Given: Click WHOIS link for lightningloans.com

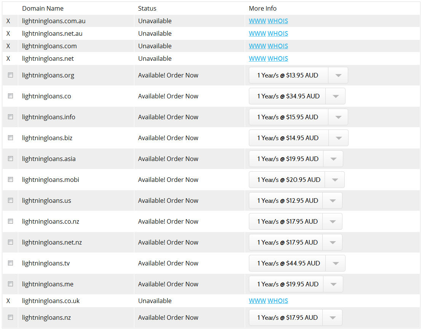Looking at the screenshot, I should point(278,46).
